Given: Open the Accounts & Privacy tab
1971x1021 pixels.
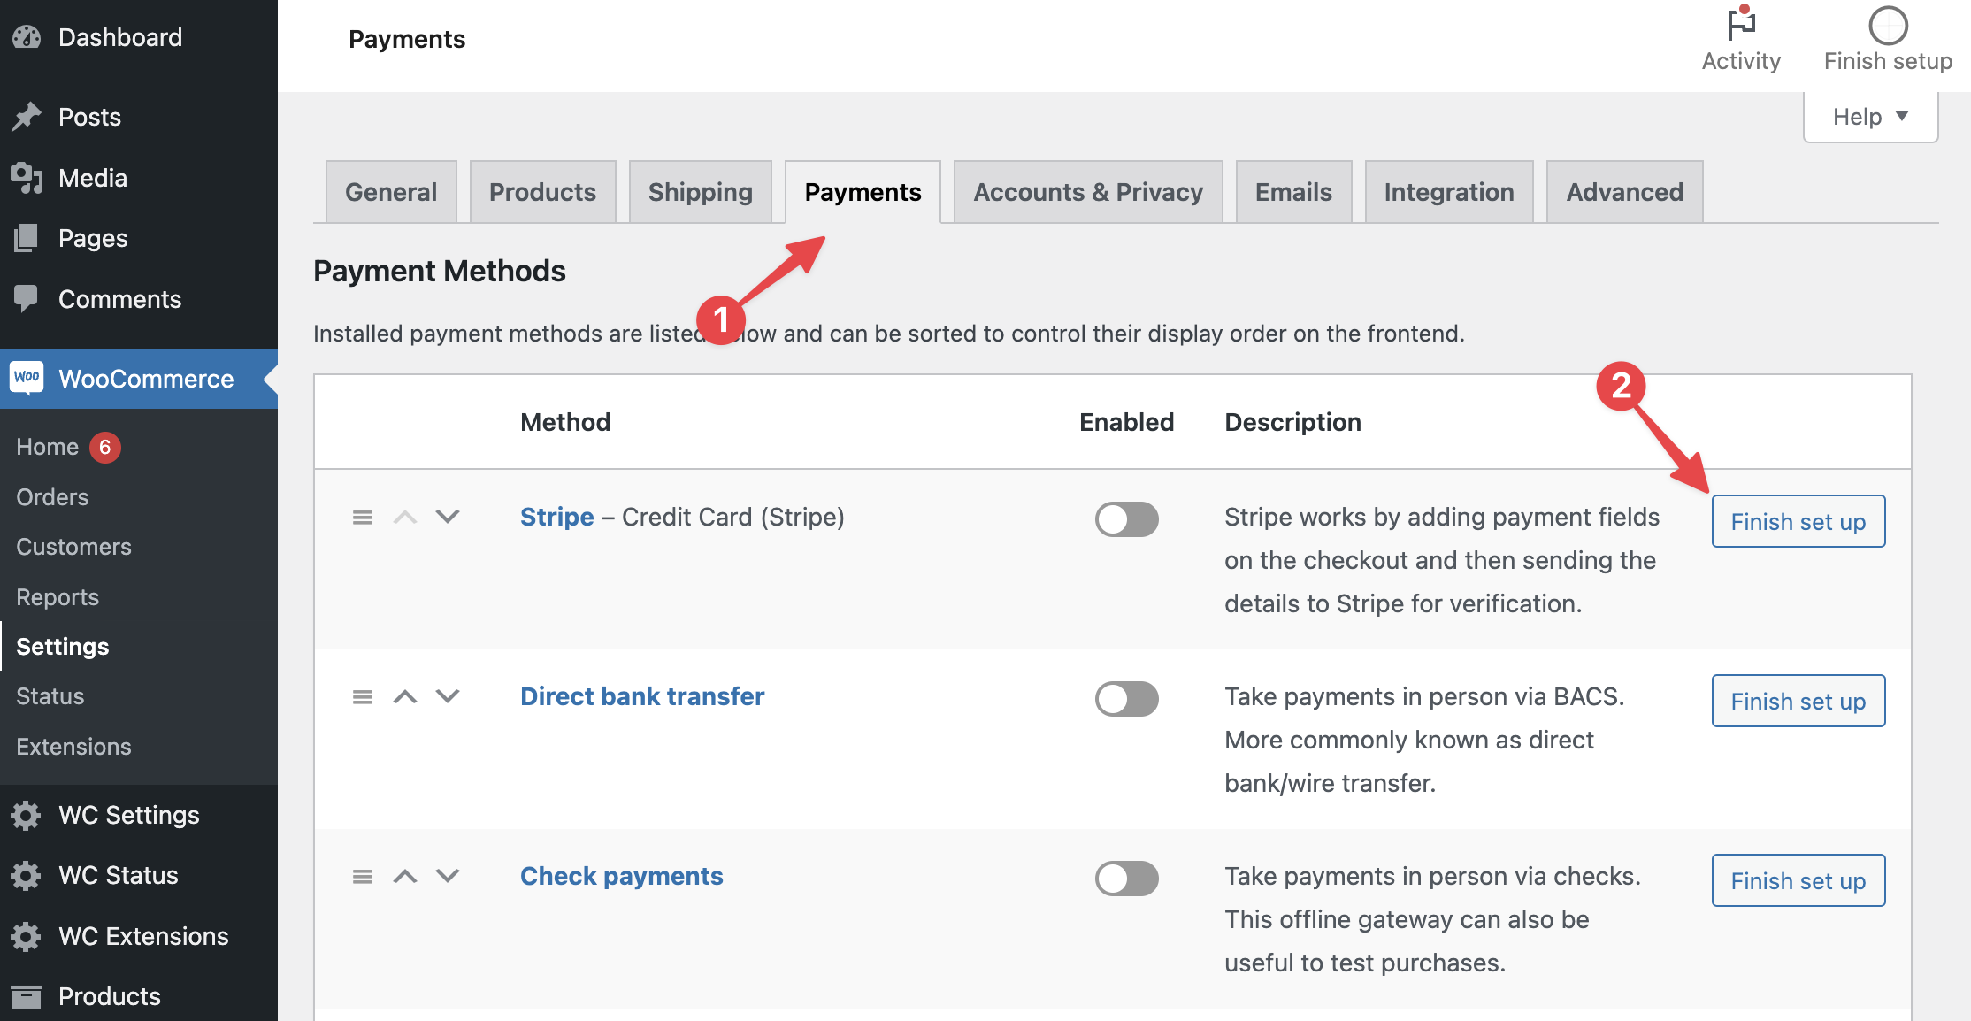Looking at the screenshot, I should click(1087, 191).
